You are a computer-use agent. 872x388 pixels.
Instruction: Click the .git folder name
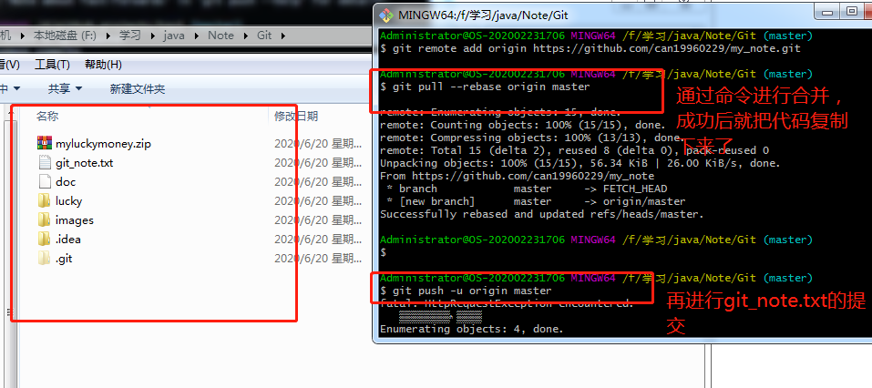(64, 259)
